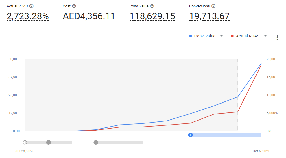Click the circular refresh arrow icon under the chart

[25, 142]
